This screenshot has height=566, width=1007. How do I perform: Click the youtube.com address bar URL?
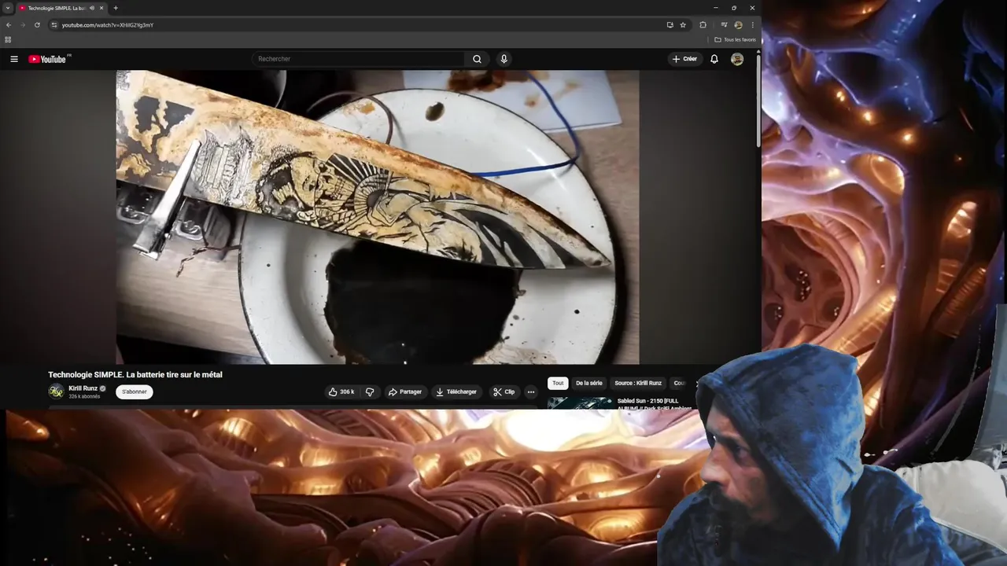pyautogui.click(x=108, y=25)
